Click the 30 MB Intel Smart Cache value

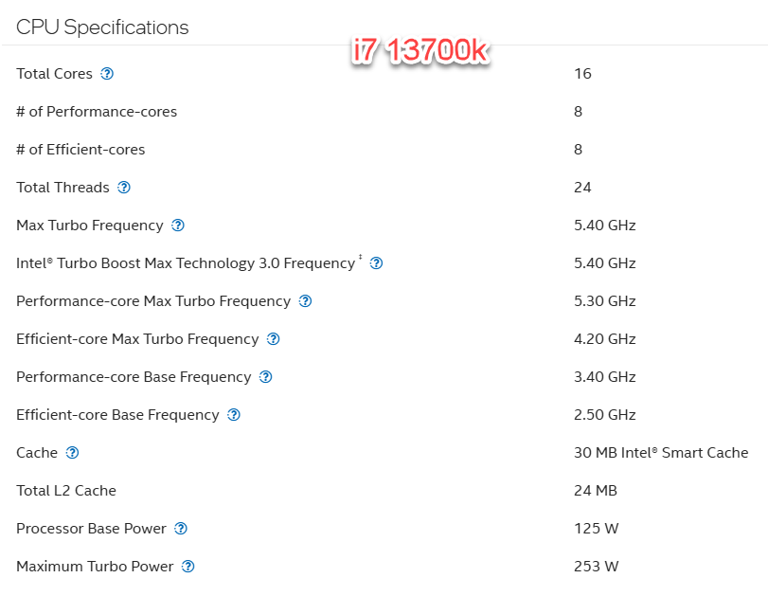(x=660, y=453)
